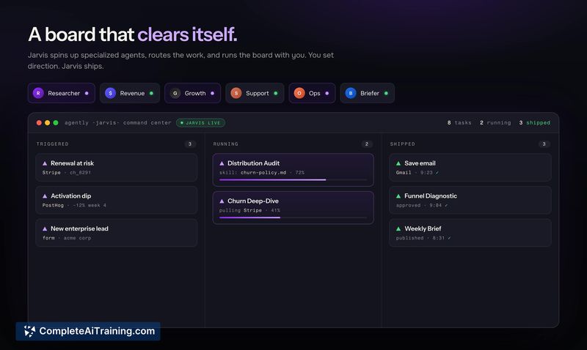Click the Distribution Audit progress bar
This screenshot has width=587, height=350.
point(293,179)
